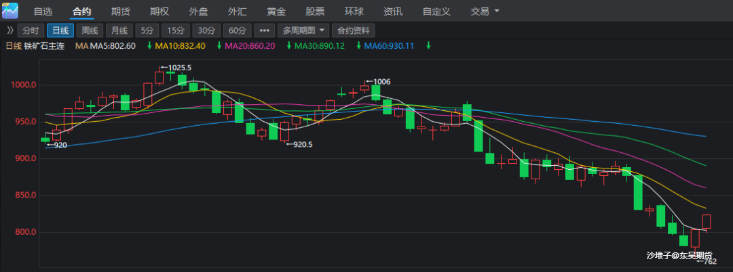
Task: Open the 期货 tab
Action: coord(121,12)
